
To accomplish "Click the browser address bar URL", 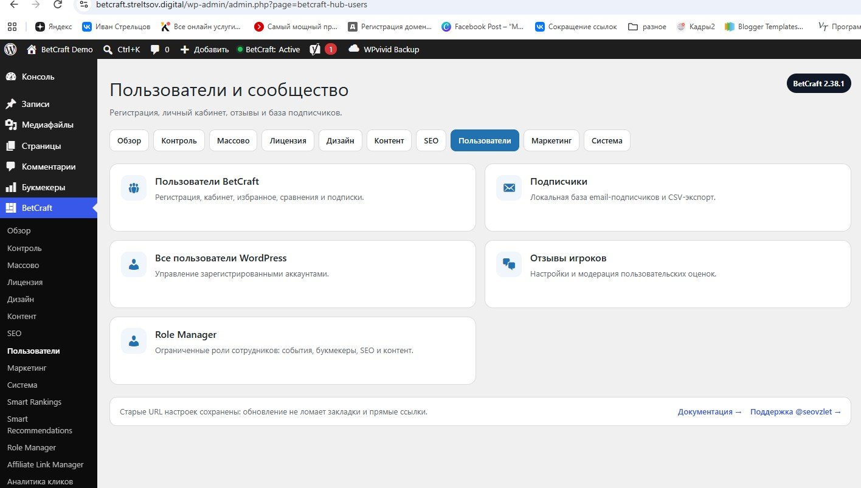I will coord(232,5).
